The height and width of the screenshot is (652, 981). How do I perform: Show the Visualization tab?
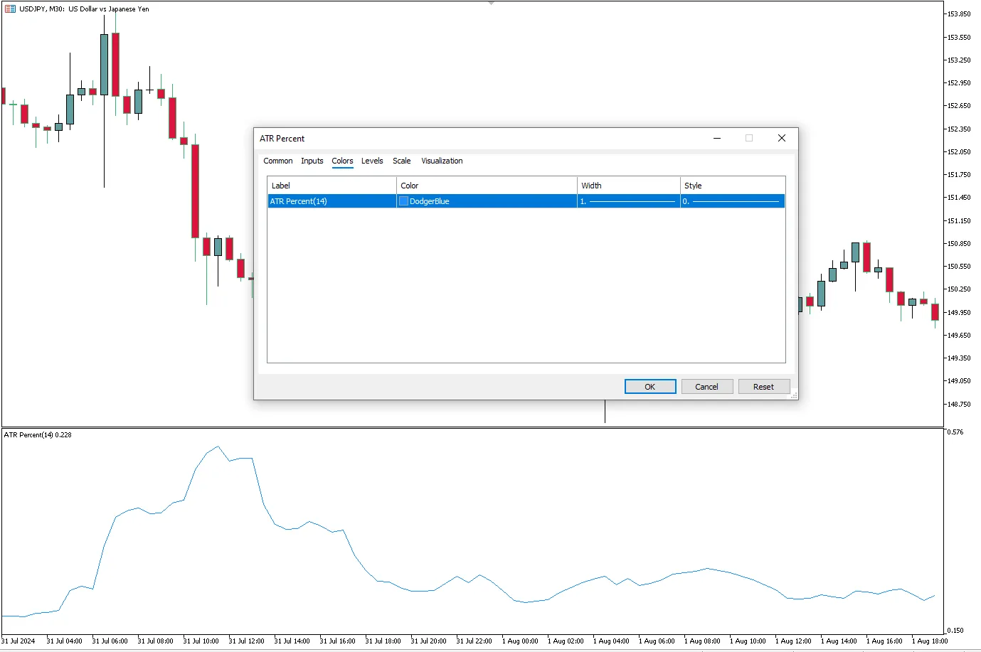[x=442, y=161]
